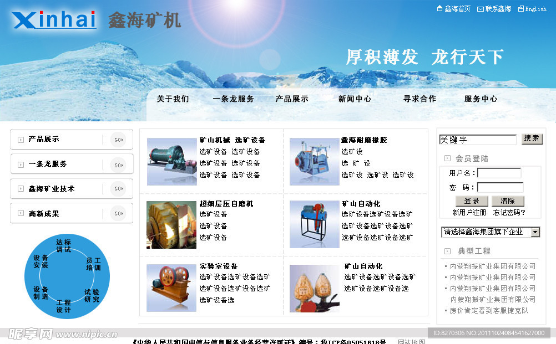This screenshot has height=344, width=556.
Task: Open the 鑫海耐磨橡胶 pump thumbnail
Action: coord(314,162)
